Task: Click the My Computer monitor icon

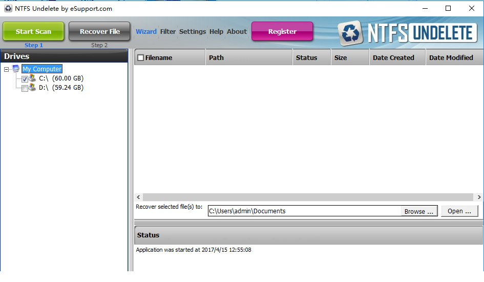Action: [16, 69]
